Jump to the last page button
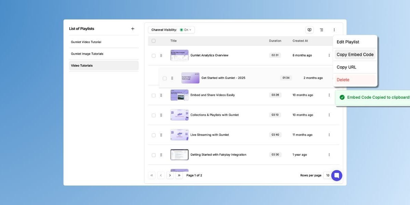The image size is (410, 205). [179, 176]
